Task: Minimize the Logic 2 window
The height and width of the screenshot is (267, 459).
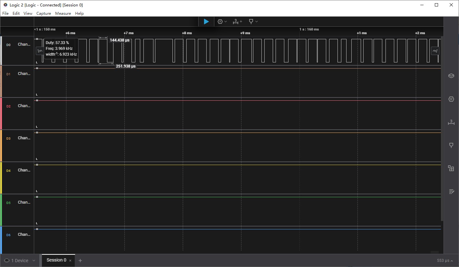Action: tap(422, 5)
